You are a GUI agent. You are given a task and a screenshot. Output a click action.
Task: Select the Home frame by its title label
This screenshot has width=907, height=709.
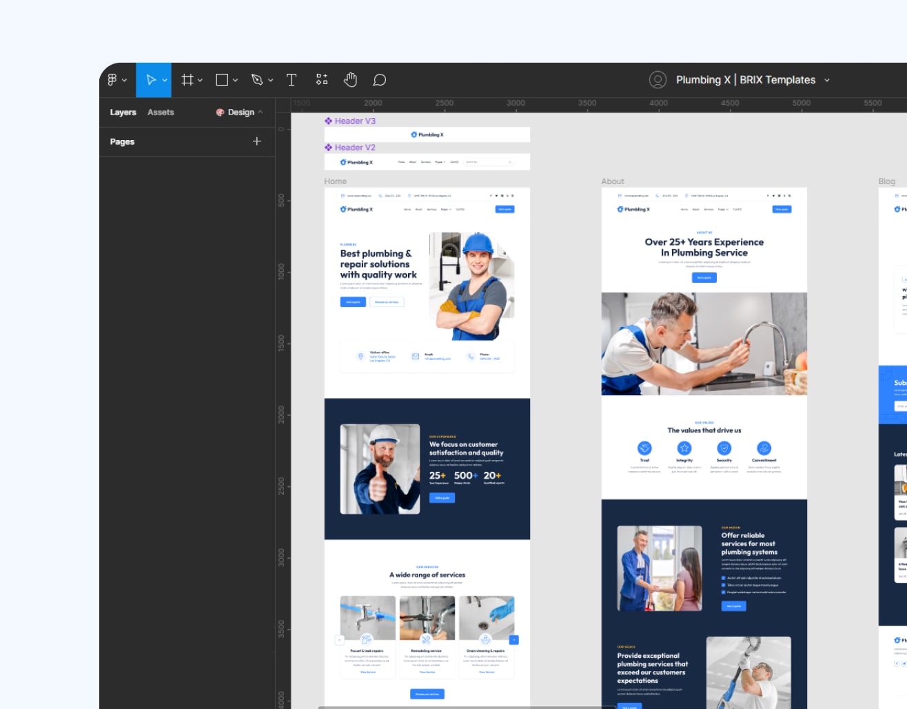(335, 181)
